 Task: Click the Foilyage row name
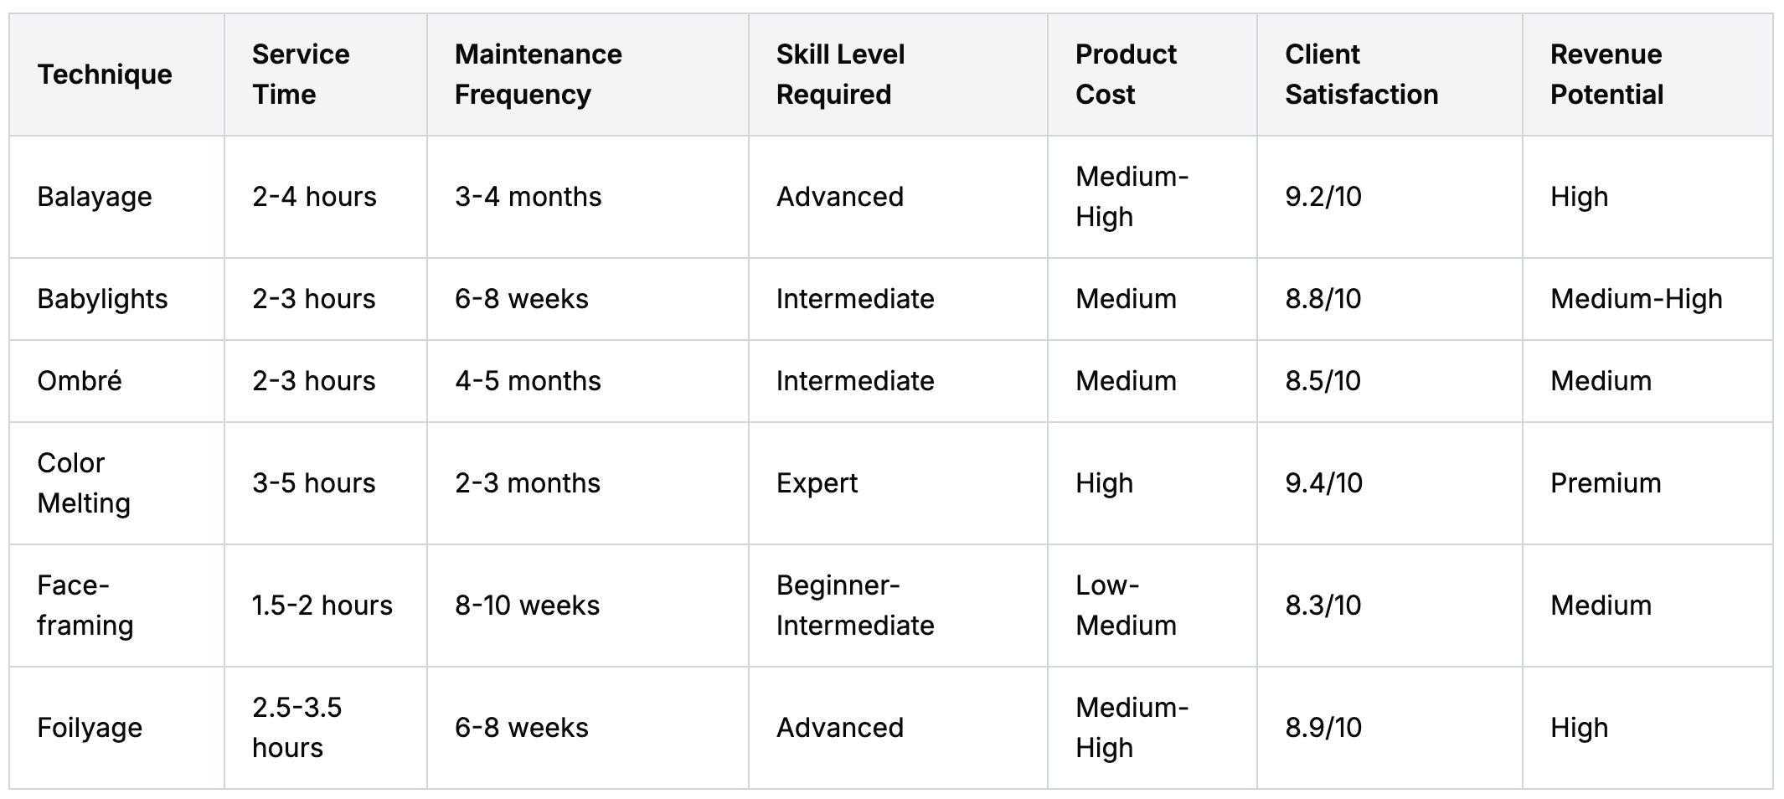click(x=90, y=728)
